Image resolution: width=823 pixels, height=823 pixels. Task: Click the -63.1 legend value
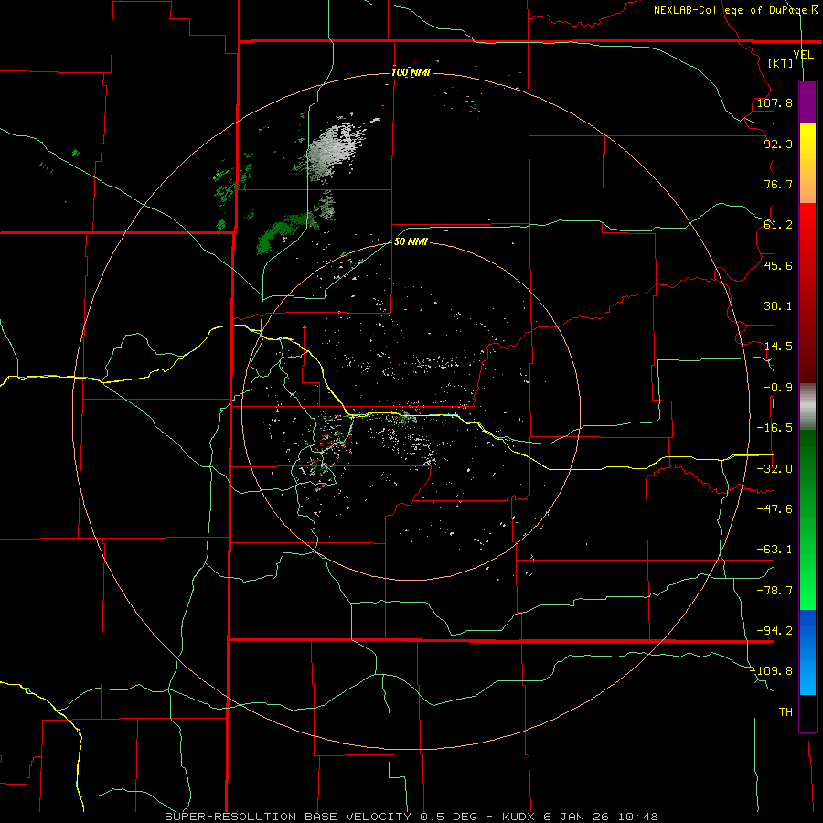click(775, 550)
